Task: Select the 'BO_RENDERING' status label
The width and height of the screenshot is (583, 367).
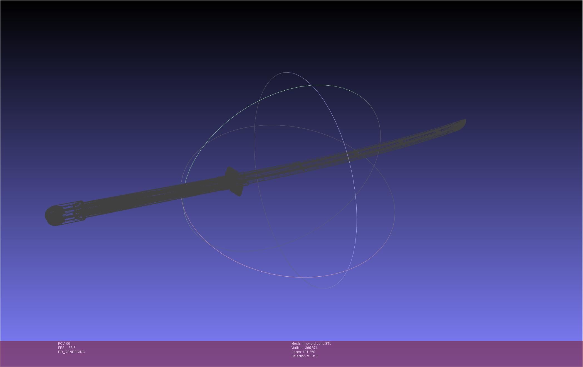Action: [x=71, y=352]
